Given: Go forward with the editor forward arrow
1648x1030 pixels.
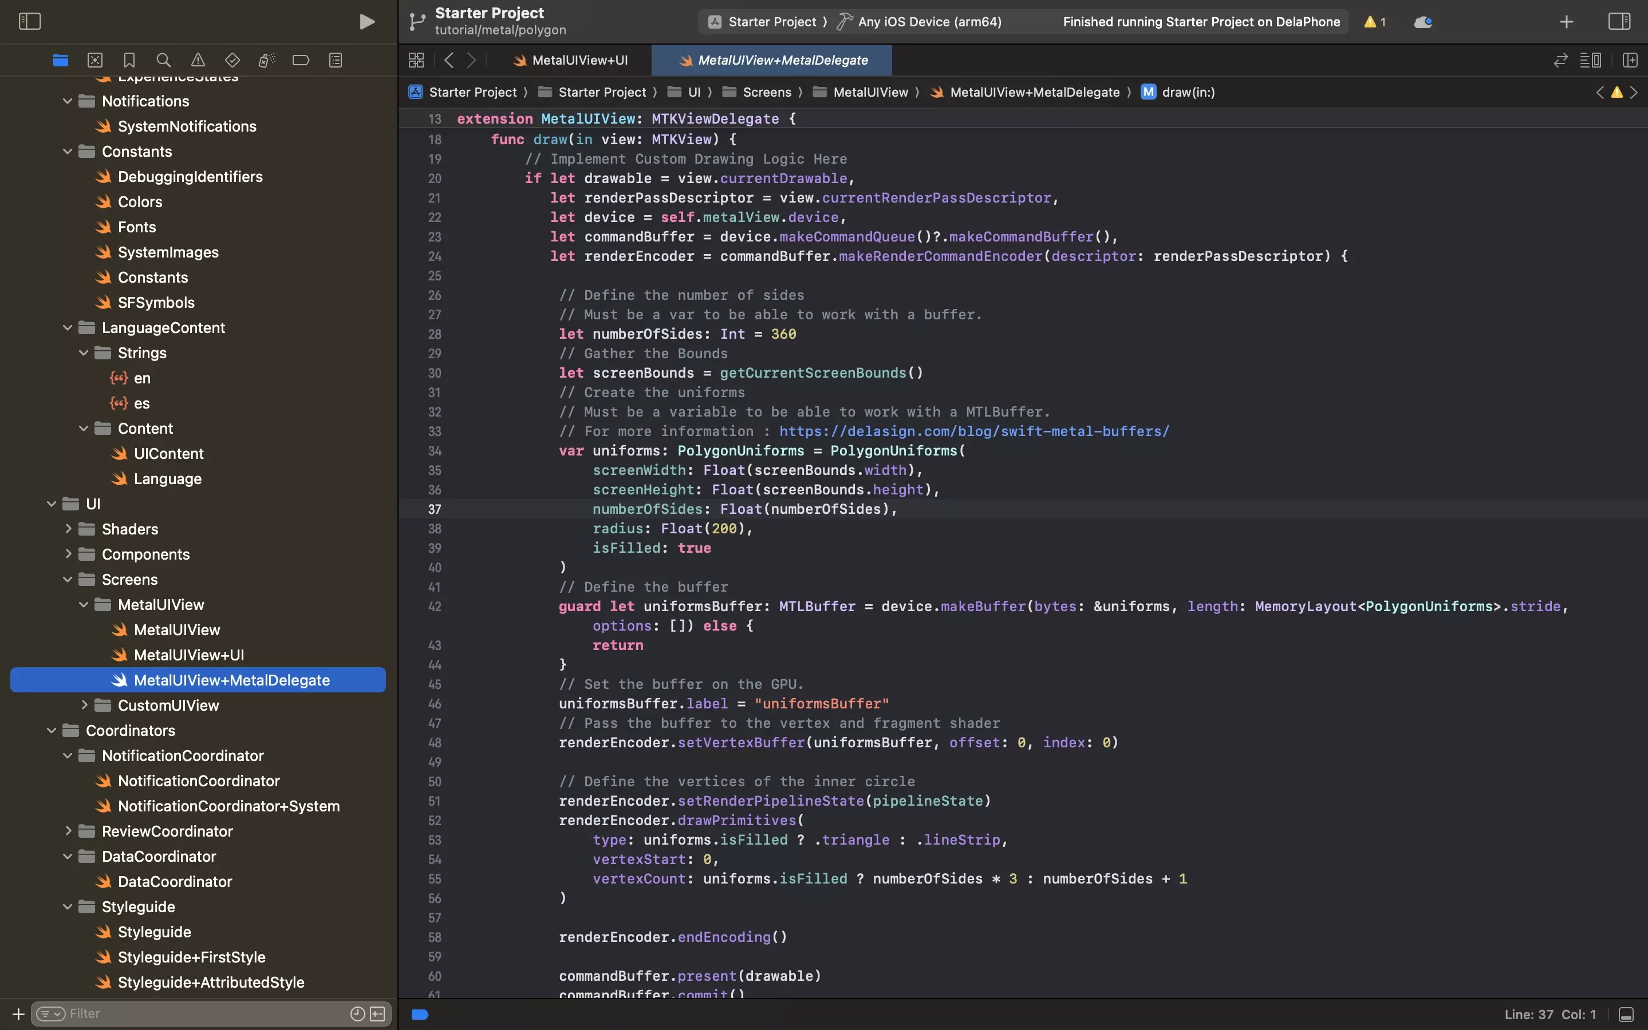Looking at the screenshot, I should (x=472, y=60).
